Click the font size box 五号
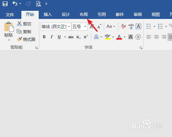172x137 pixels. coord(77,27)
